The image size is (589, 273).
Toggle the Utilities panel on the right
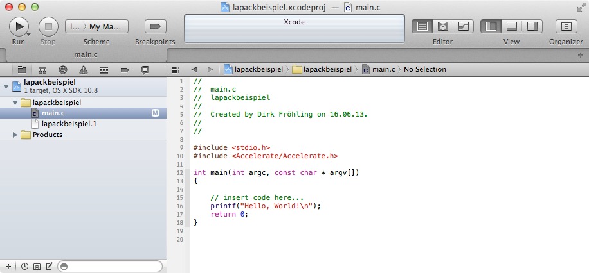(532, 26)
